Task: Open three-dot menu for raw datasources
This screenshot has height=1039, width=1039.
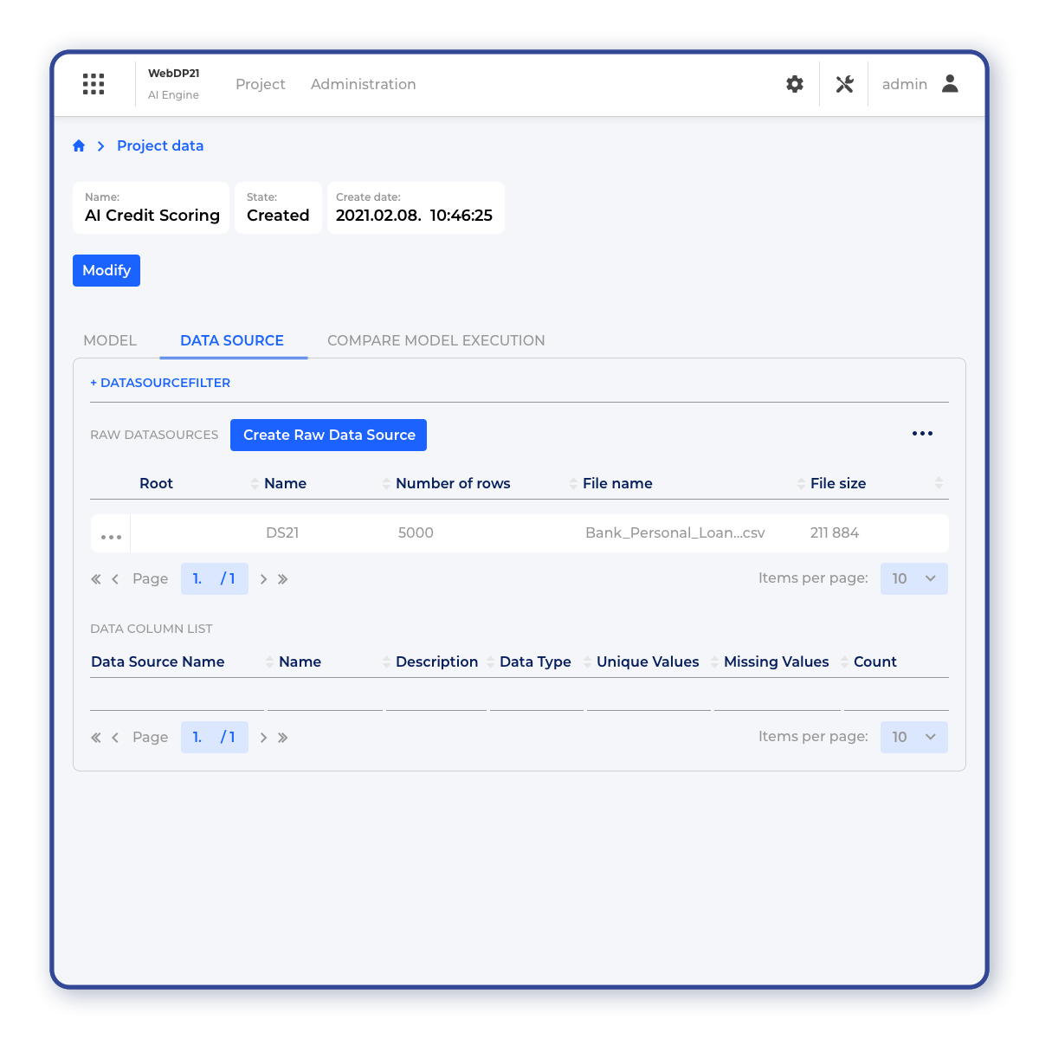Action: (x=922, y=434)
